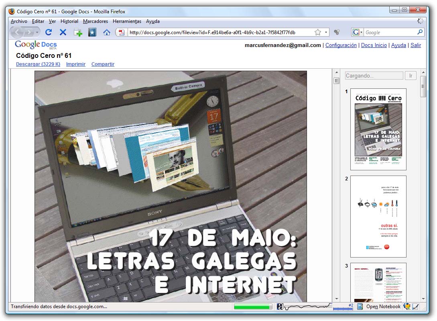Click the bookmarks star toolbar icon
The height and width of the screenshot is (321, 437).
pos(92,33)
